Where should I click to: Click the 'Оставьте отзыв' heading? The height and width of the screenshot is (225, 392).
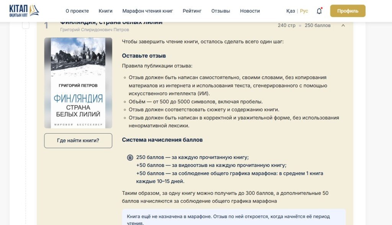[x=144, y=56]
